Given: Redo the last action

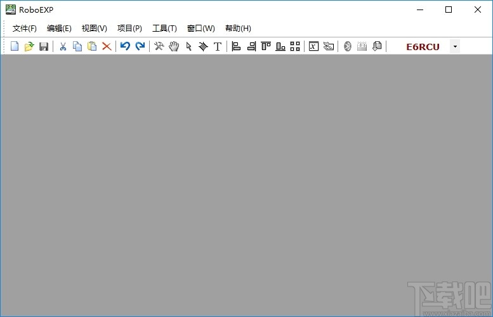Looking at the screenshot, I should (x=140, y=46).
